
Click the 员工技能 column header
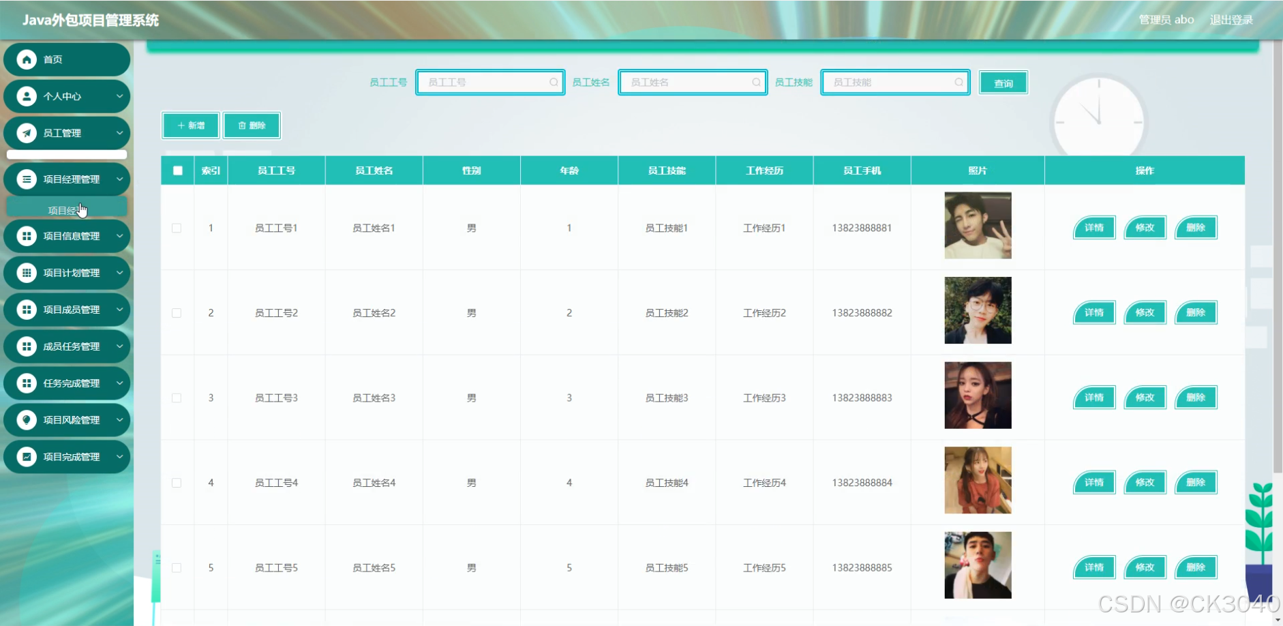tap(667, 170)
